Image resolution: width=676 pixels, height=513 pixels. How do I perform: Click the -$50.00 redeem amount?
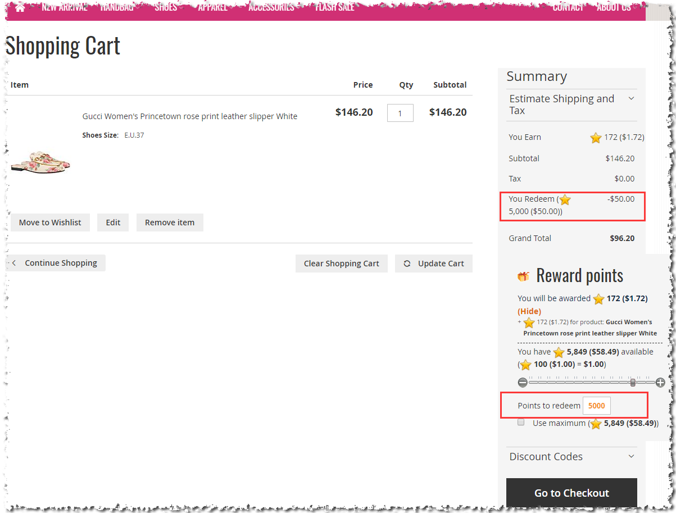tap(621, 199)
